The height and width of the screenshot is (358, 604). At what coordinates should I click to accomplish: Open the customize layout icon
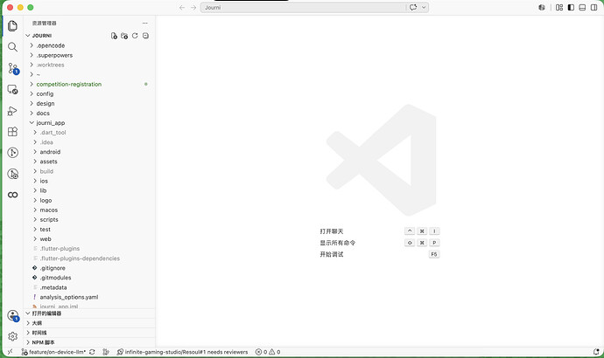[559, 7]
